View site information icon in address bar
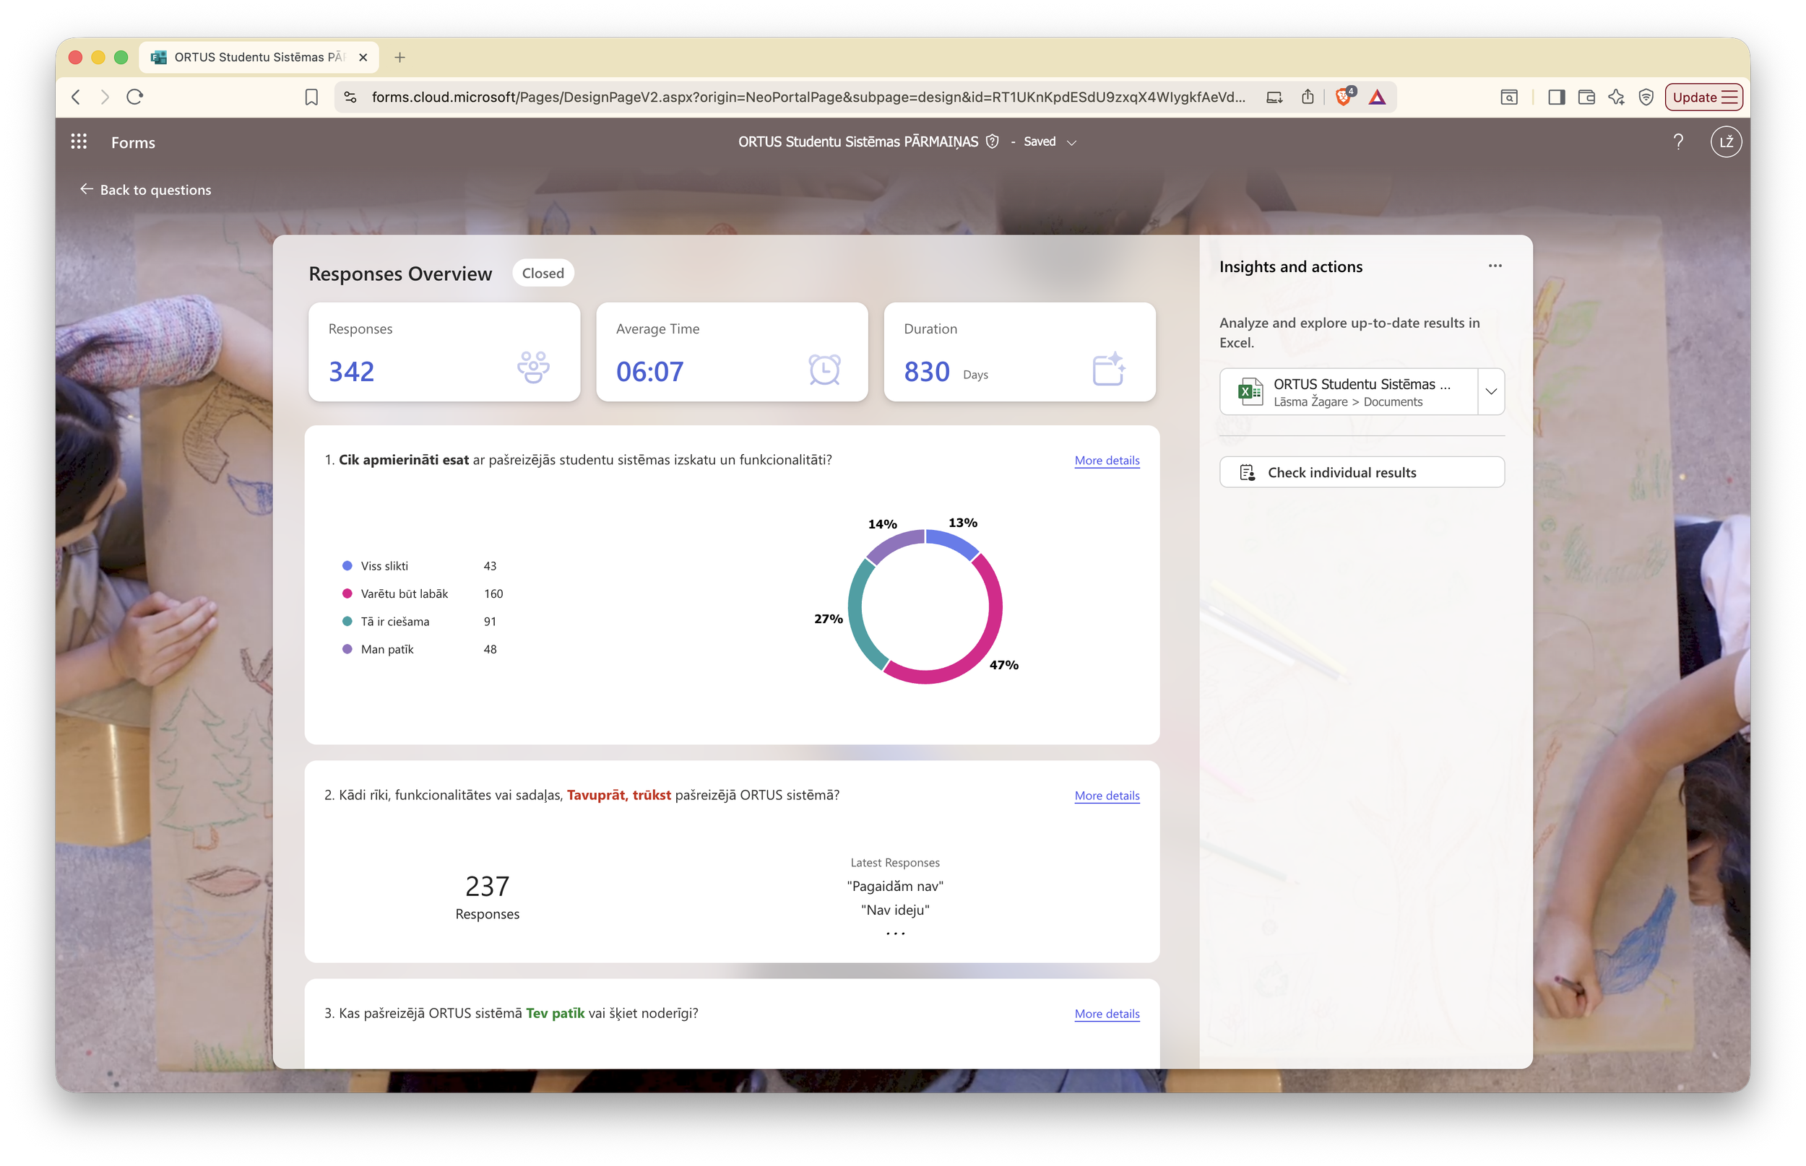 click(350, 97)
